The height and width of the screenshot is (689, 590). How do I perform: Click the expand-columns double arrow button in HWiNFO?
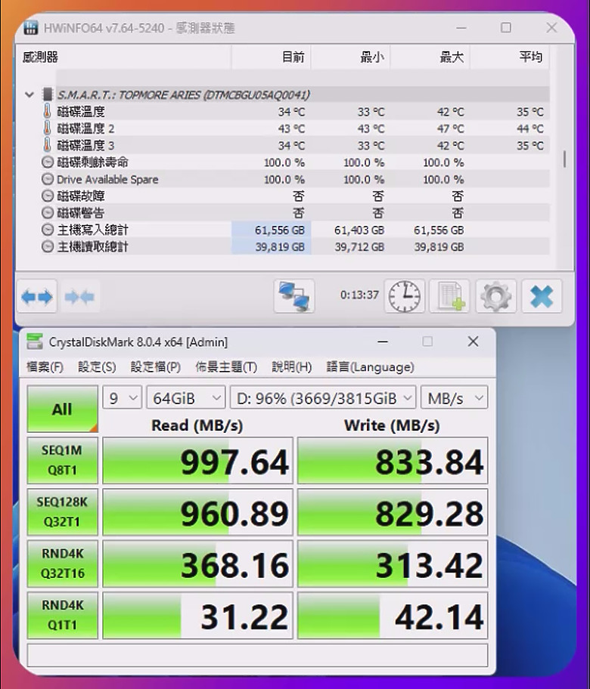coord(37,297)
